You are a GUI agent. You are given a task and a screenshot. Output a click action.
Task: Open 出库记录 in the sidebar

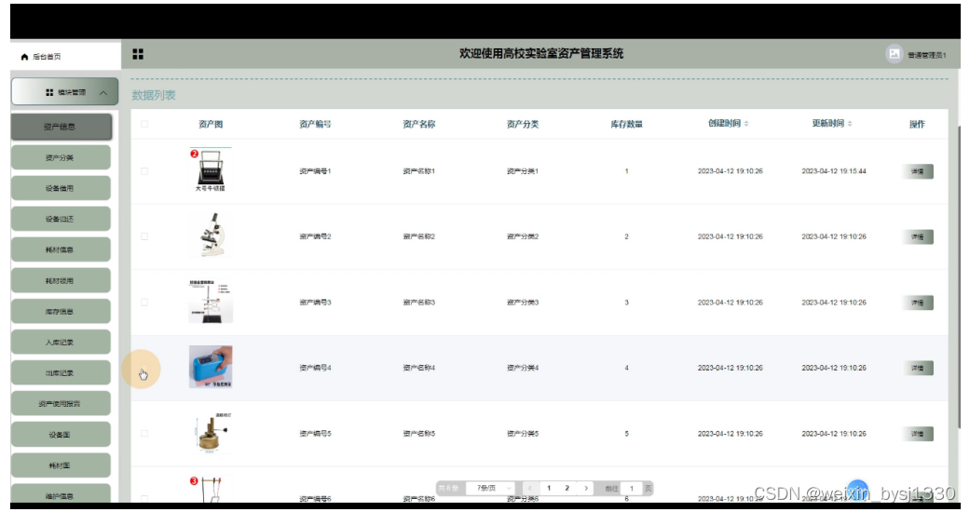[x=61, y=373]
